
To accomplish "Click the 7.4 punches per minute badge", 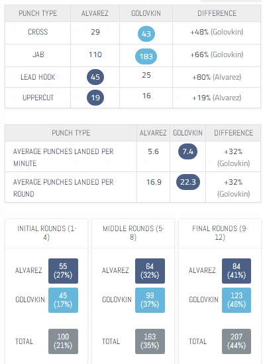I will [x=187, y=151].
